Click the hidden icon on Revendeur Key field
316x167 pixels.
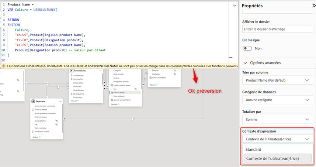57,125
